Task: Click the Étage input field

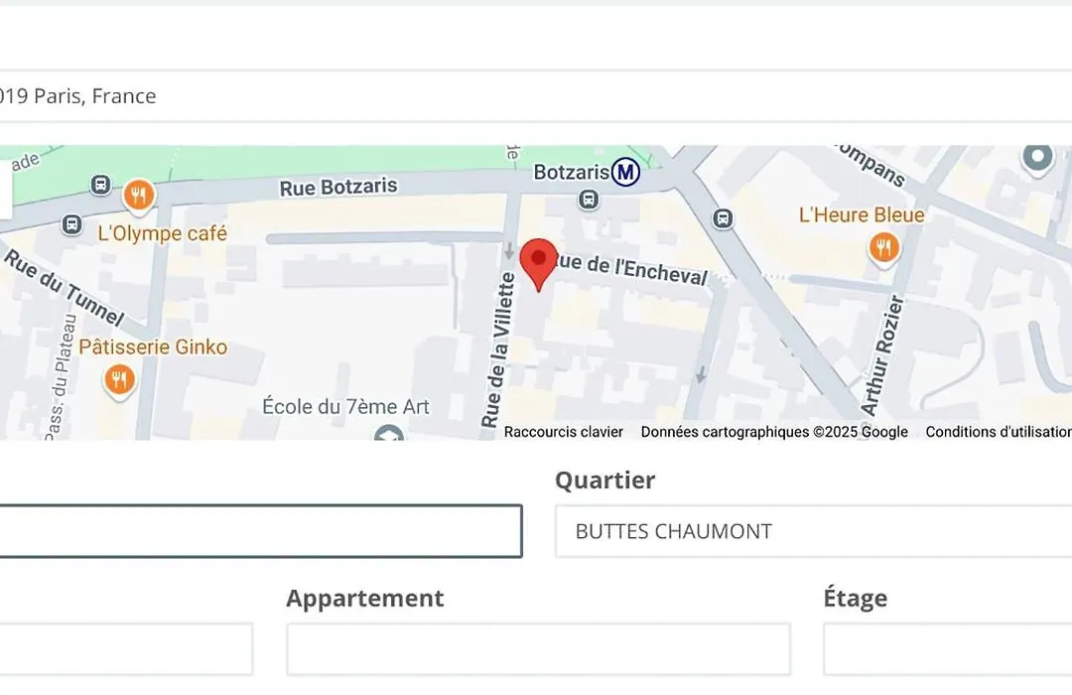Action: pos(948,649)
